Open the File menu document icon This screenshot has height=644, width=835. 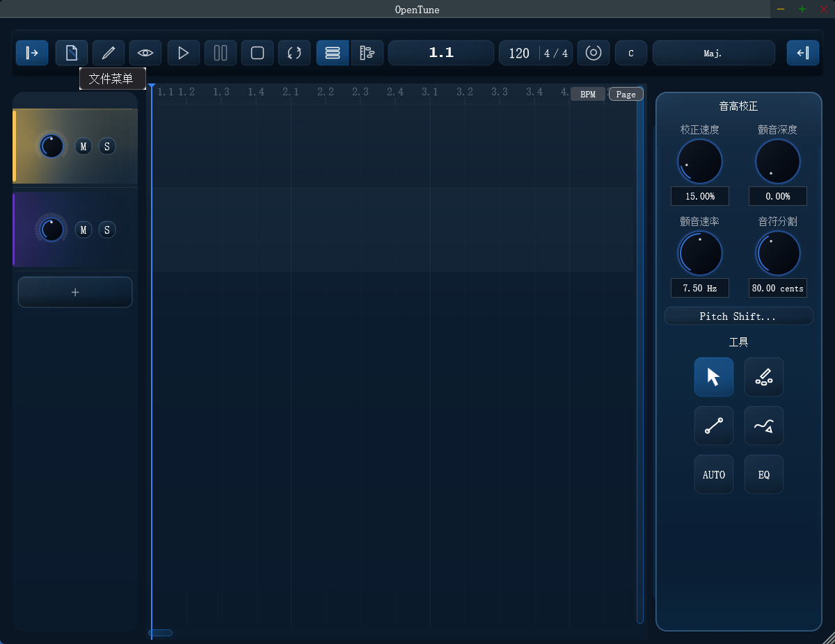(x=72, y=53)
